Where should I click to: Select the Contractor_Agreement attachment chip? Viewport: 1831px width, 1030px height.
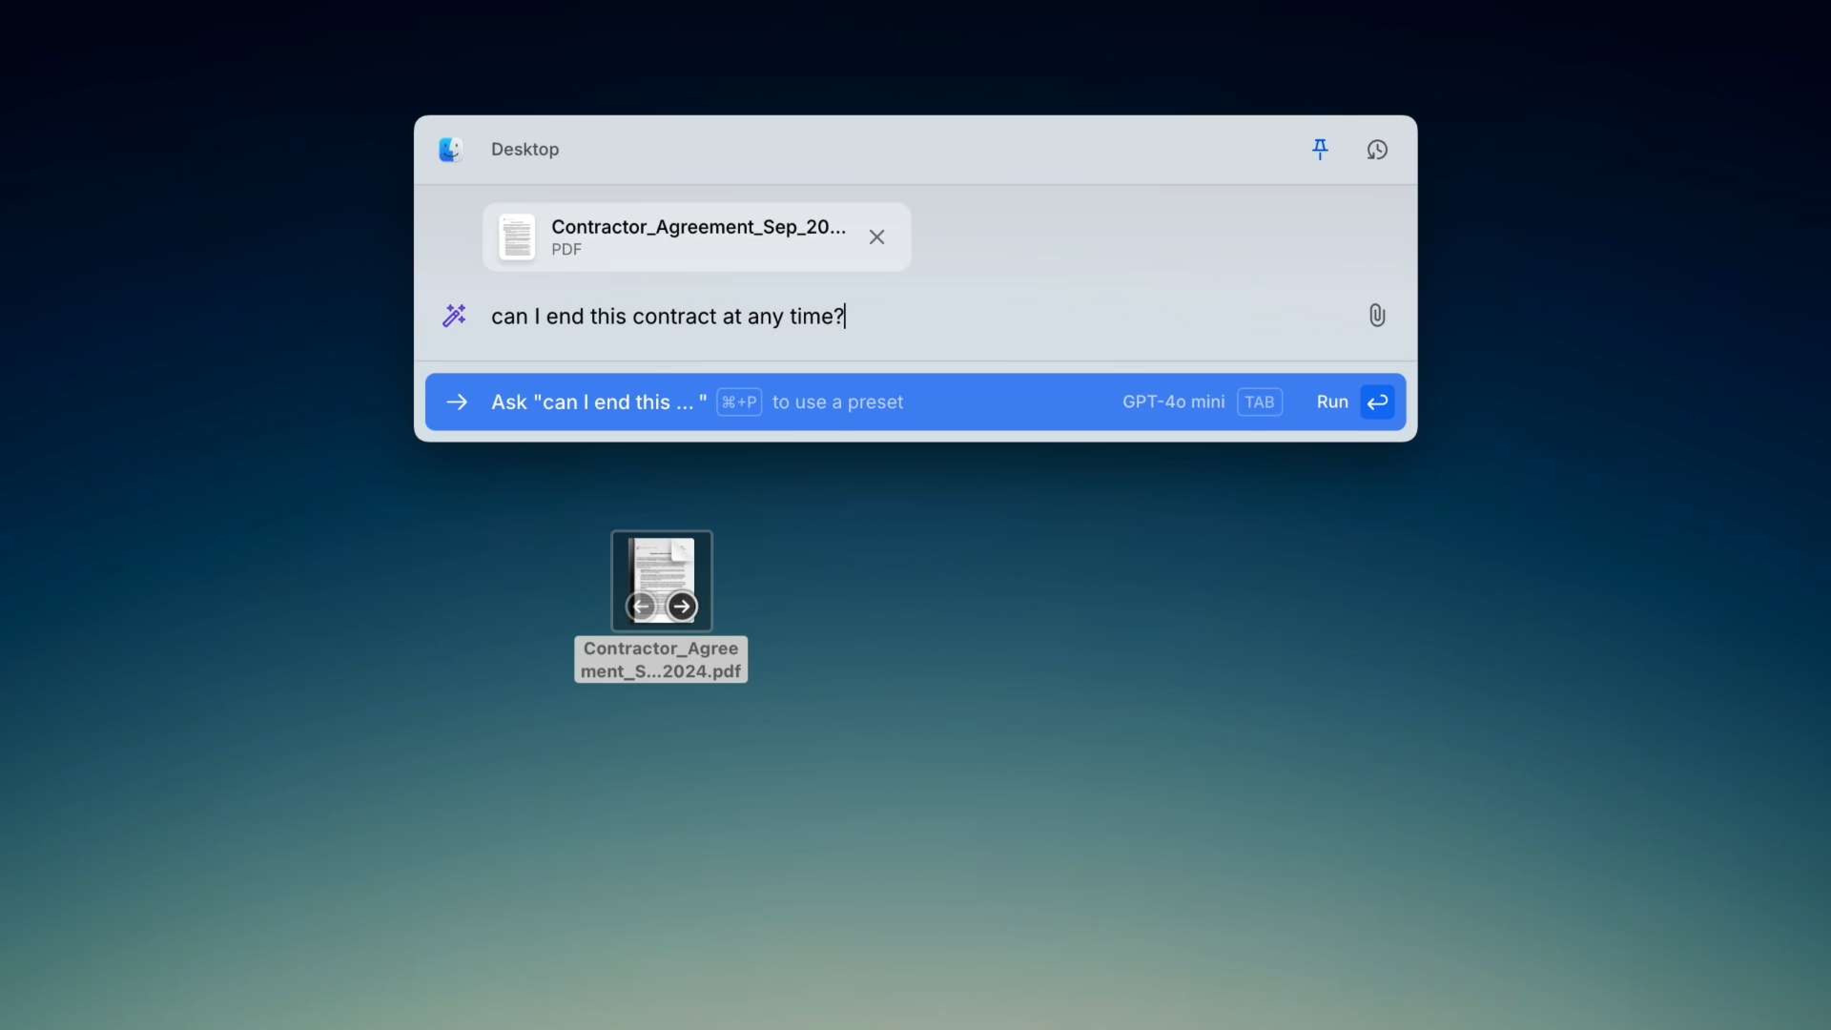(x=697, y=237)
